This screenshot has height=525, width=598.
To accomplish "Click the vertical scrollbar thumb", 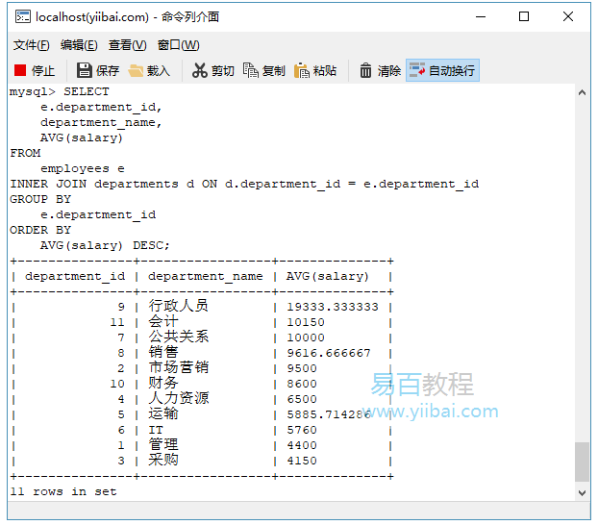I will click(x=582, y=462).
